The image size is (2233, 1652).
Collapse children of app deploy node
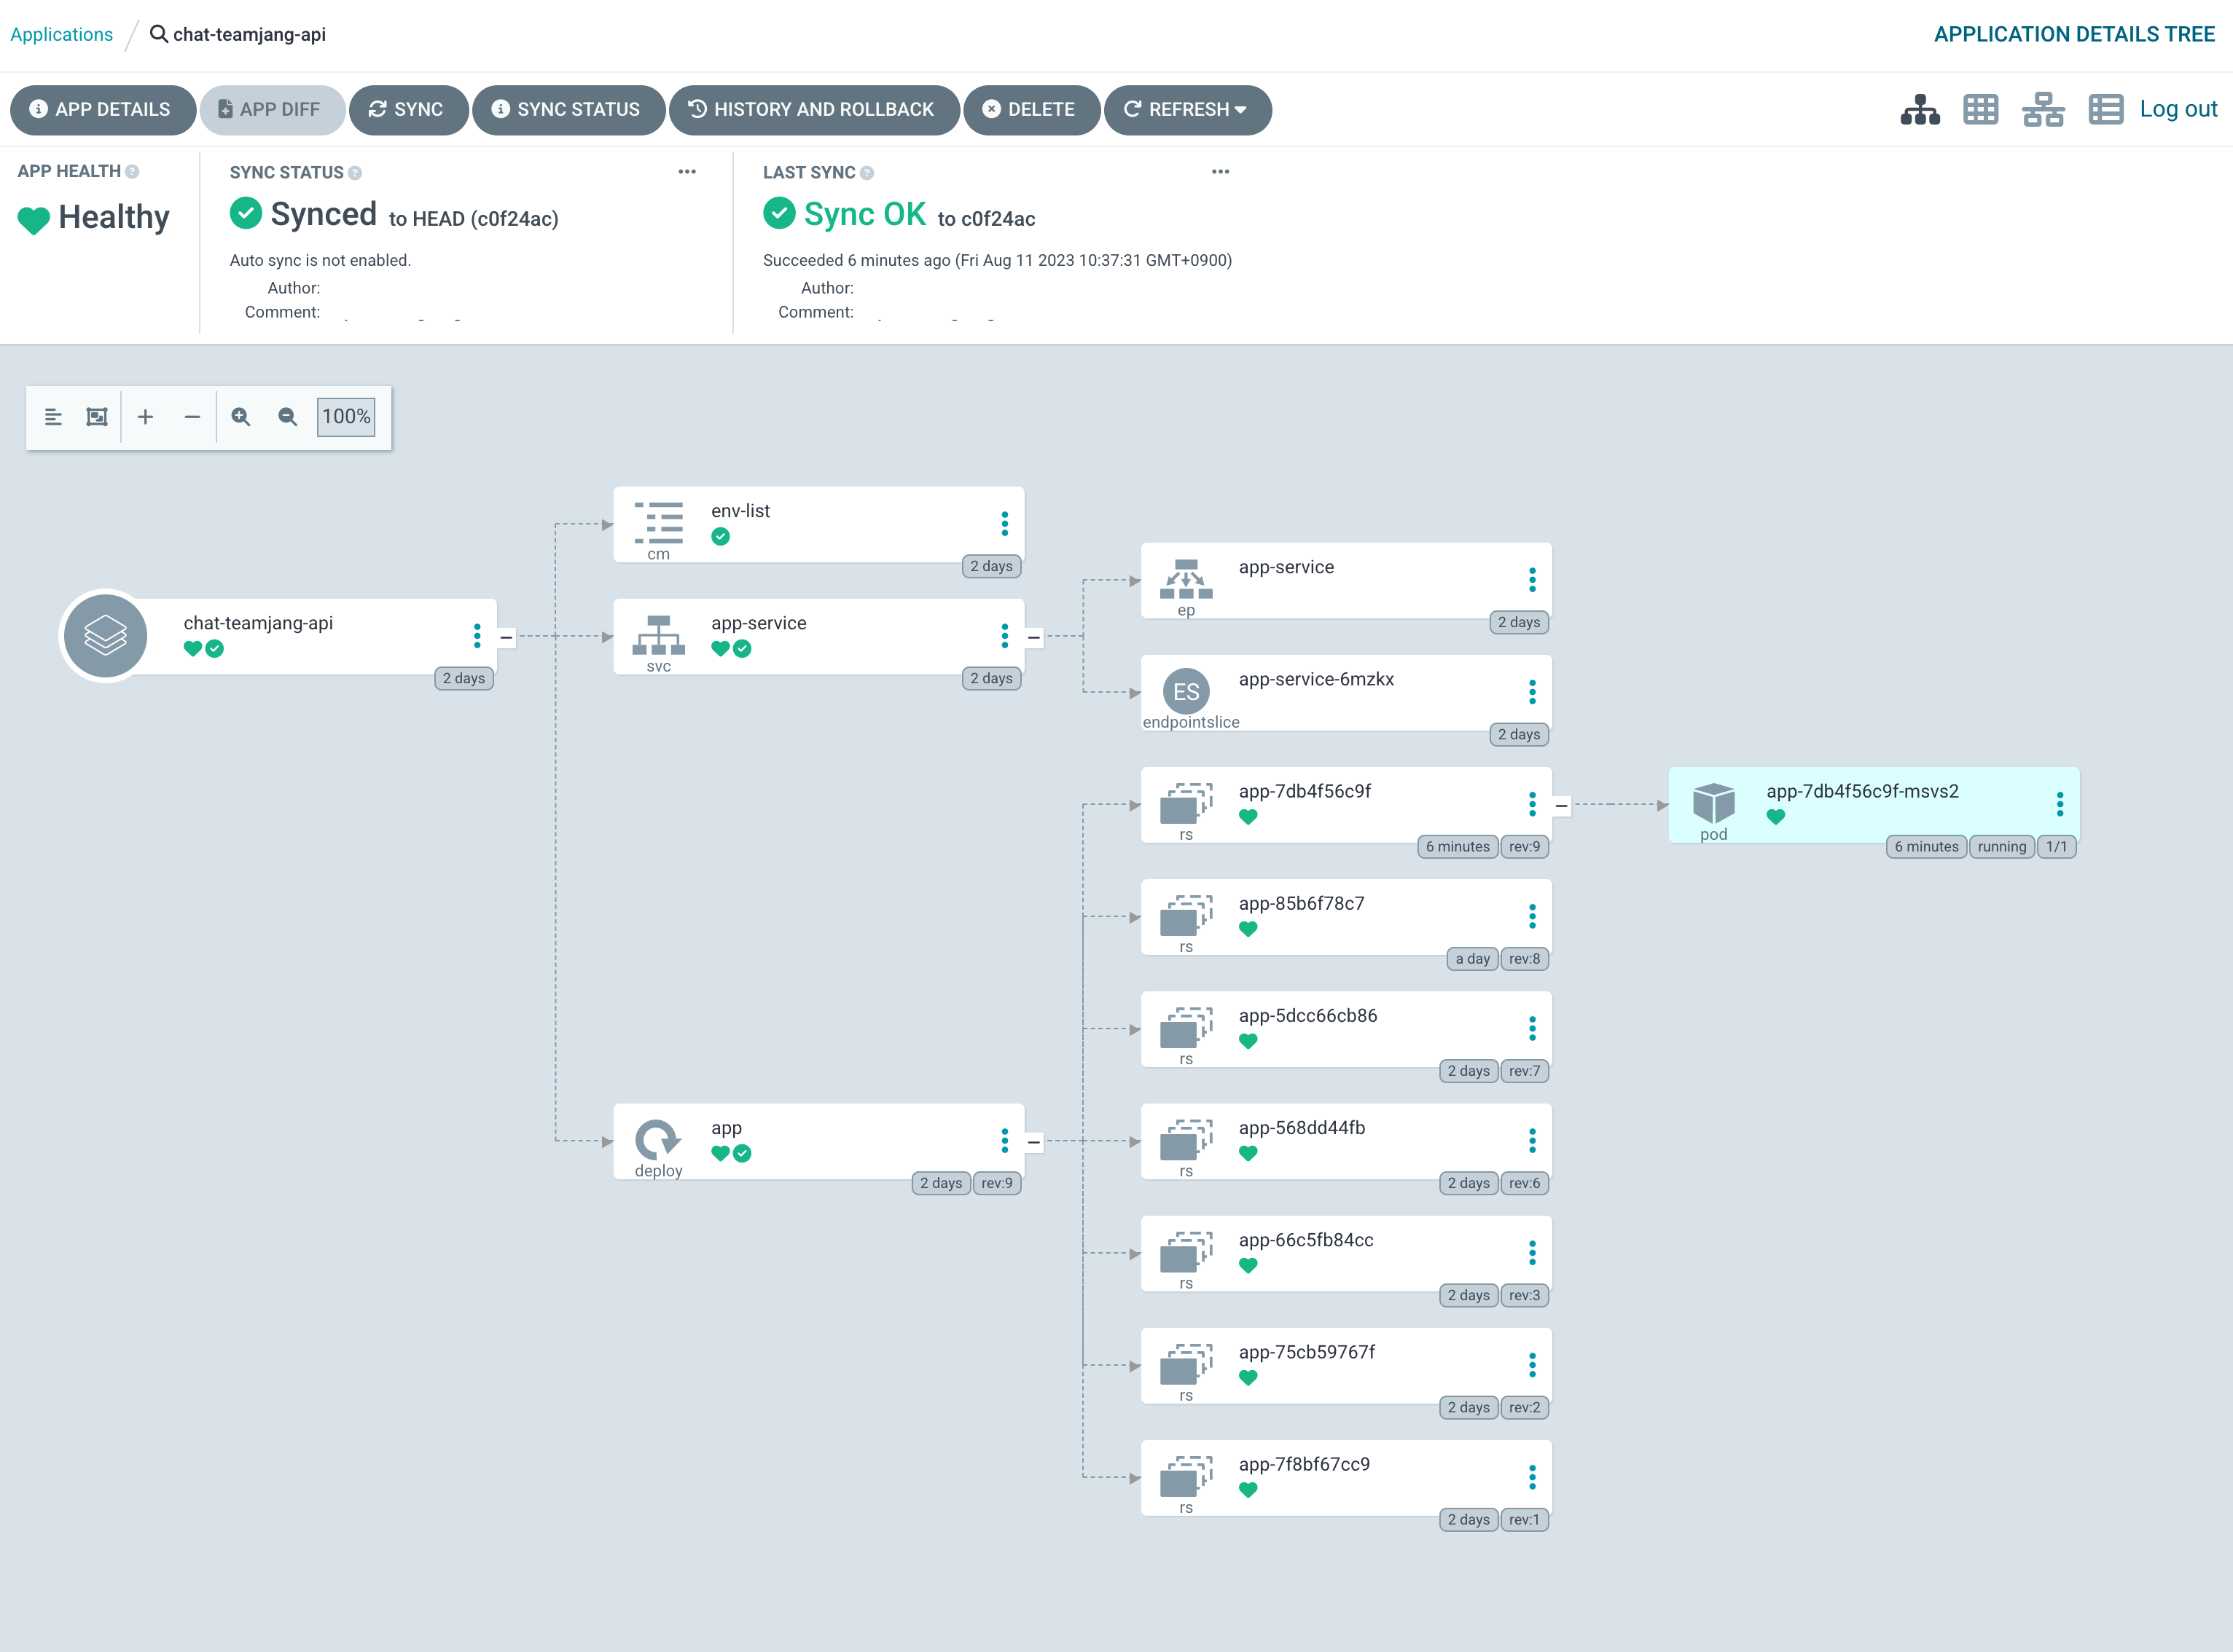coord(1033,1141)
